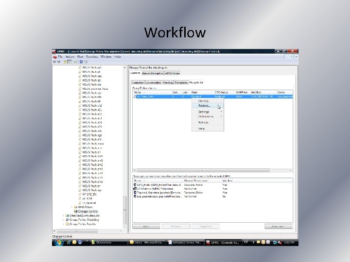This screenshot has width=350, height=262.
Task: Expand the Group Policy Results node
Action: (x=63, y=224)
